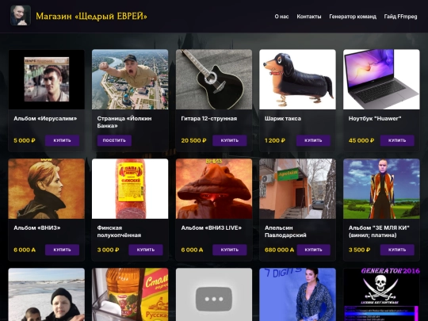Screen dimensions: 428x321
Task: Click the title «Альбом «Иерусалим»»
Action: [45, 118]
